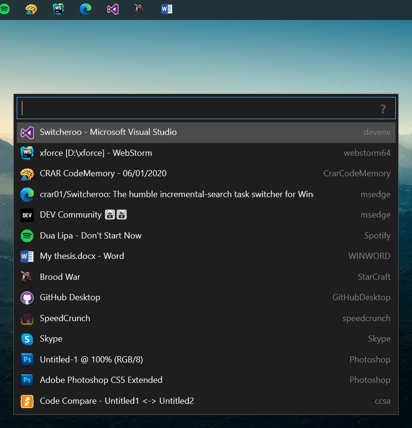Select the crar01/Switcheroo Edge tab entry
This screenshot has height=428, width=412.
206,195
